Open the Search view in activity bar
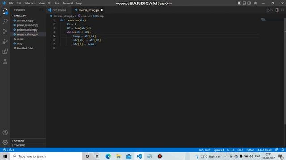Screen dimensions: 286x160 (5, 21)
